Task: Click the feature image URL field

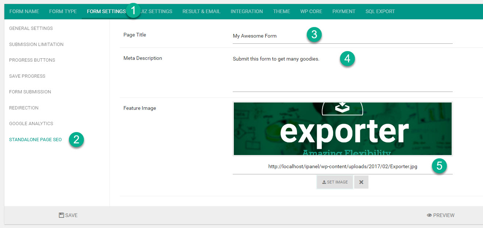Action: coord(343,167)
